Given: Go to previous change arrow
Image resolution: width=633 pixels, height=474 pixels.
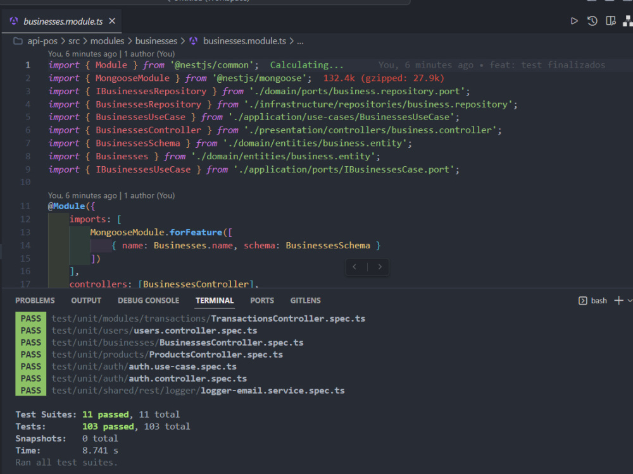Looking at the screenshot, I should tap(354, 267).
